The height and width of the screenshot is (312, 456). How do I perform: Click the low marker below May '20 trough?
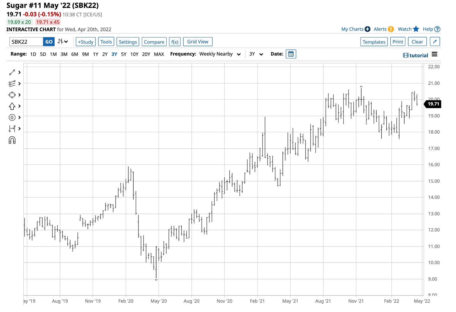click(156, 280)
